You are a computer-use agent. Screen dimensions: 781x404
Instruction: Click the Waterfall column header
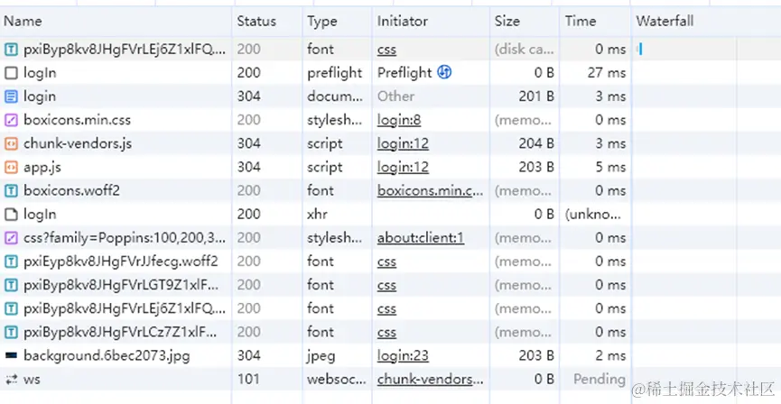pos(665,21)
